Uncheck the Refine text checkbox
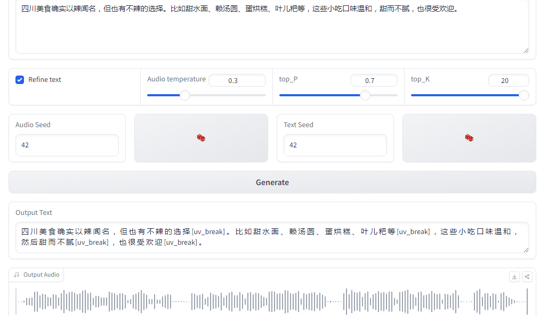 tap(20, 80)
